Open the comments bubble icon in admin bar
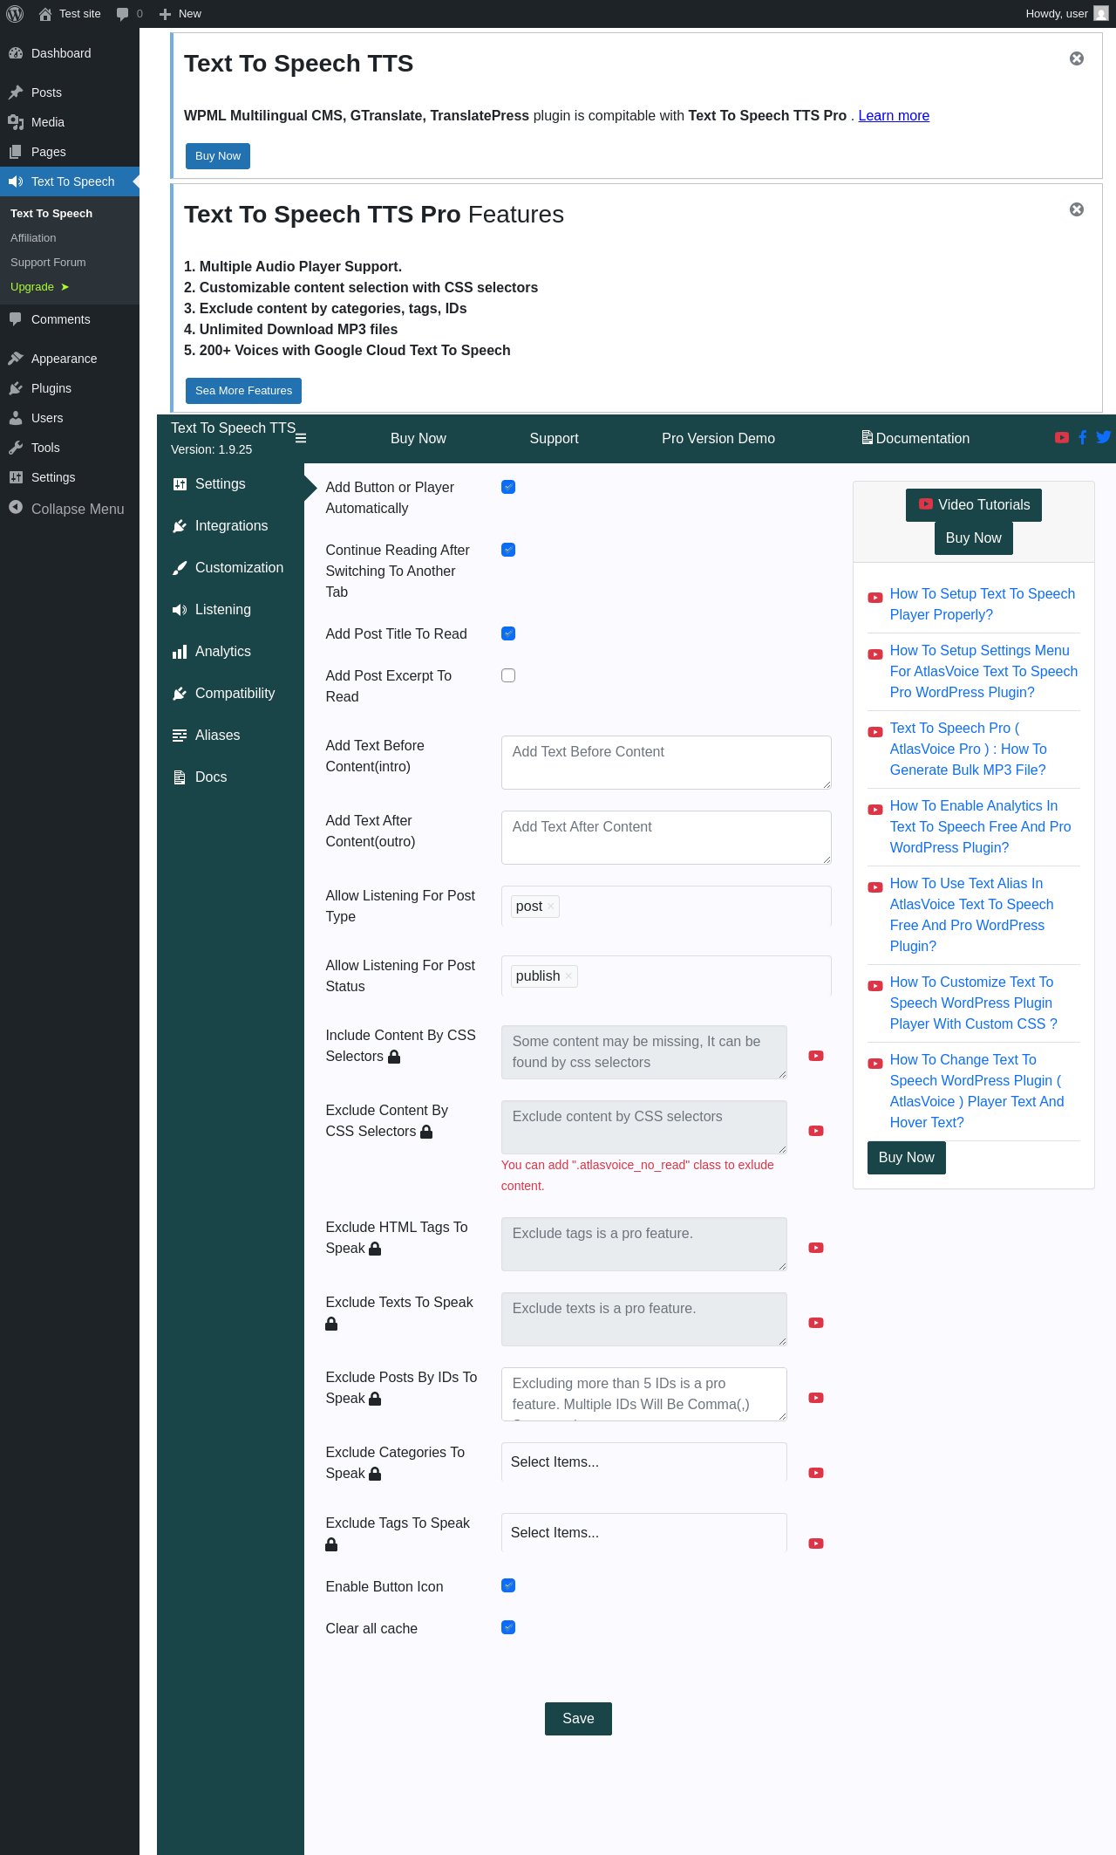Image resolution: width=1116 pixels, height=1855 pixels. coord(122,14)
